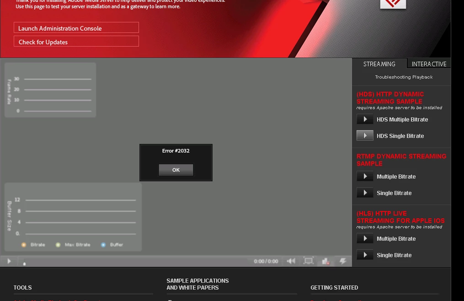
Task: Play HLS Multiple Bitrate sample
Action: (365, 238)
